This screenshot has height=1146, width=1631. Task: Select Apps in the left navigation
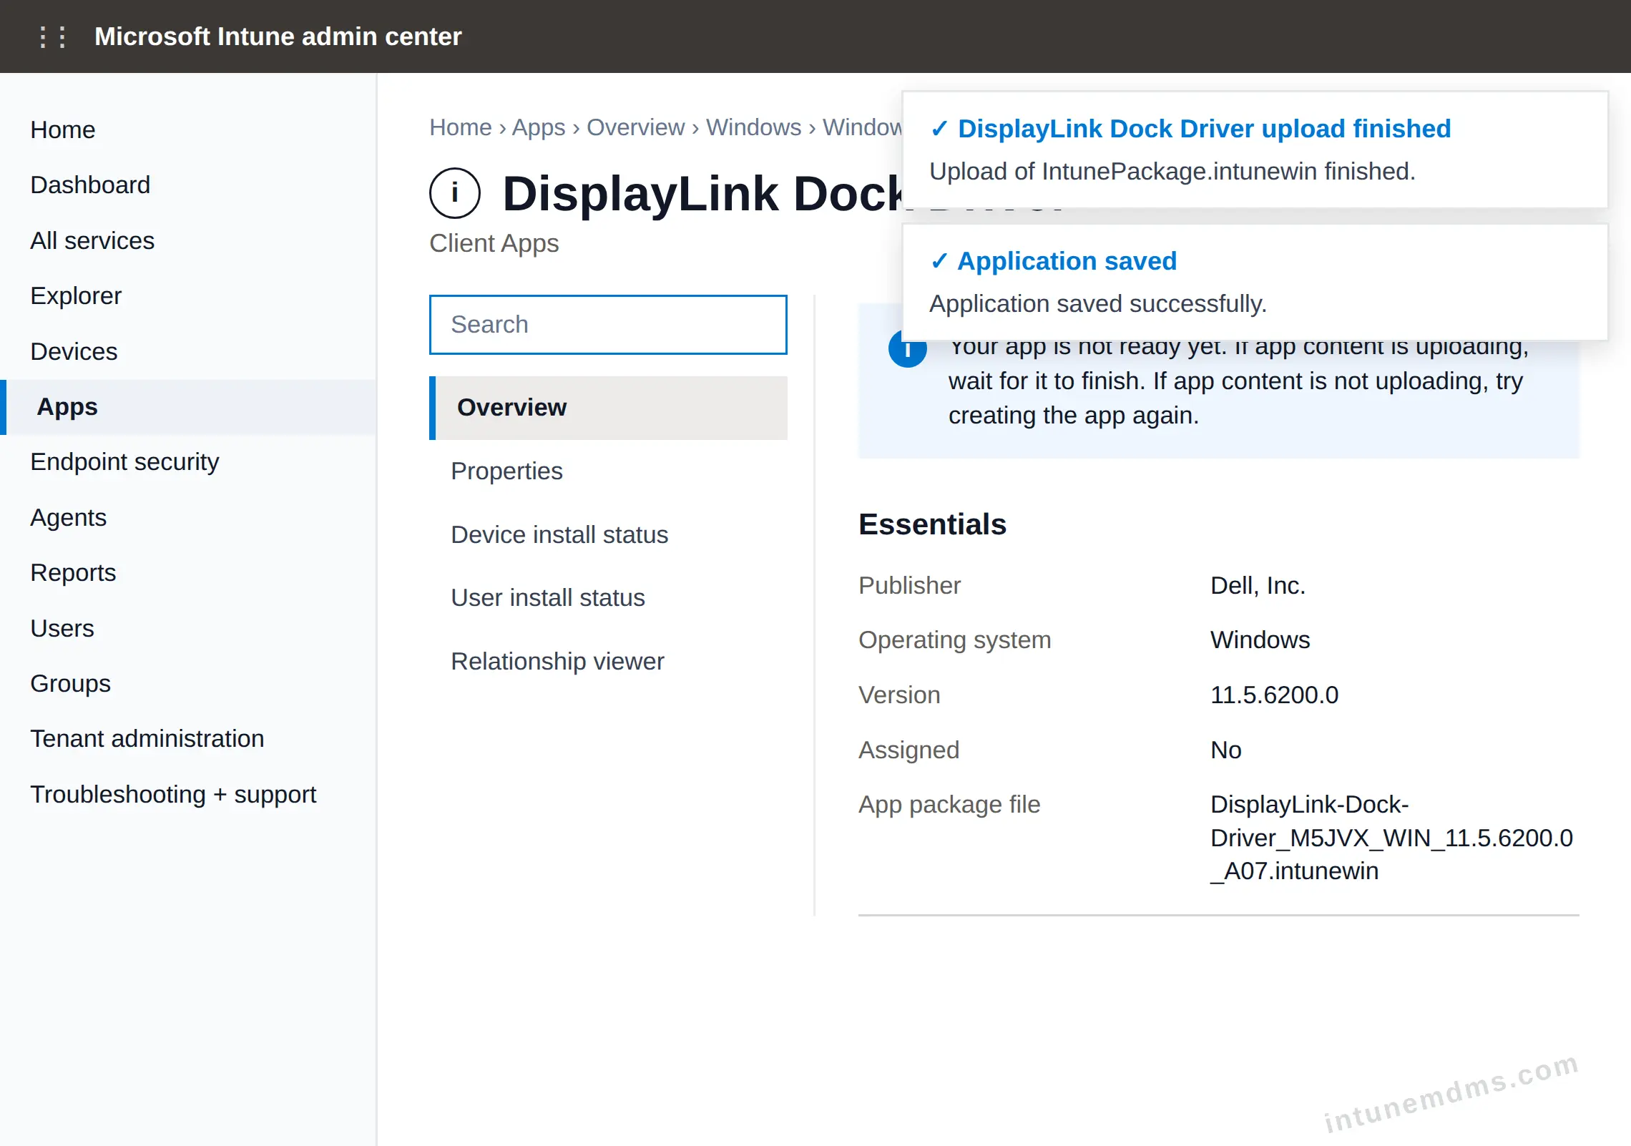188,407
